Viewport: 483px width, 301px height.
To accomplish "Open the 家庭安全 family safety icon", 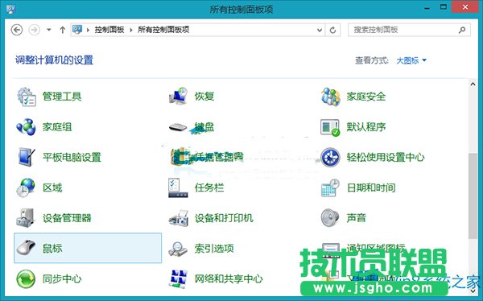I will pos(331,97).
